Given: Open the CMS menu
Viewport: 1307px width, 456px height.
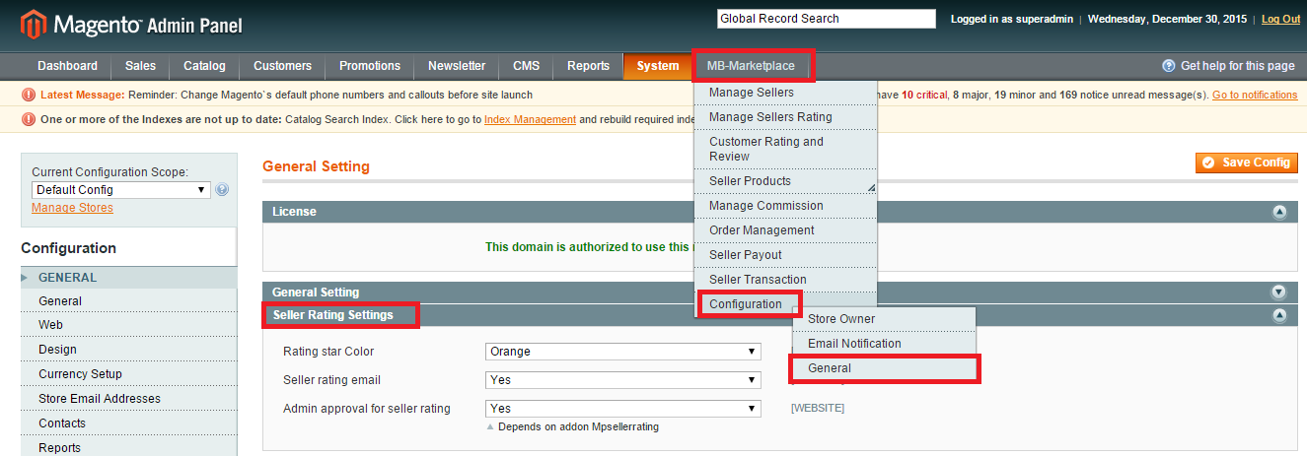Looking at the screenshot, I should (526, 66).
